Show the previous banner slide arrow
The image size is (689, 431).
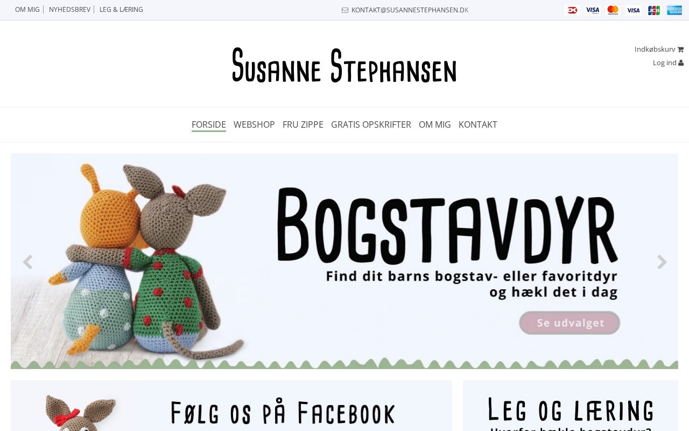27,262
